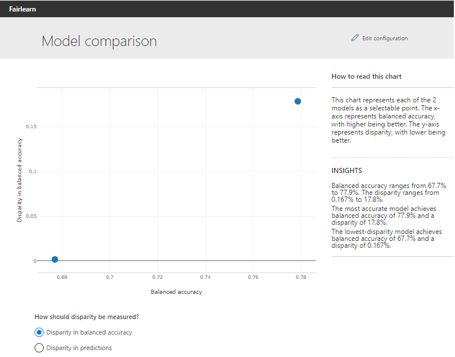
Task: Click the How should disparity be measured question
Action: (x=87, y=317)
